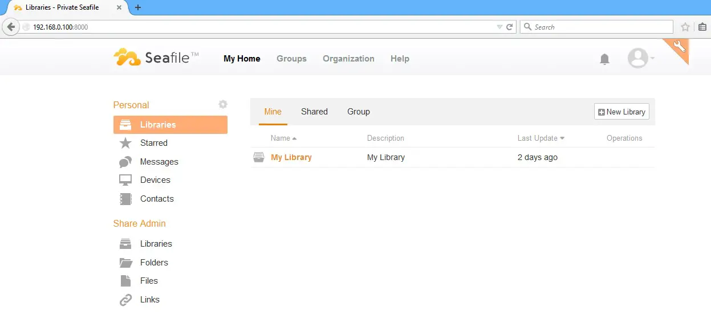Click the Personal section heading
Viewport: 711px width, 319px height.
click(131, 105)
